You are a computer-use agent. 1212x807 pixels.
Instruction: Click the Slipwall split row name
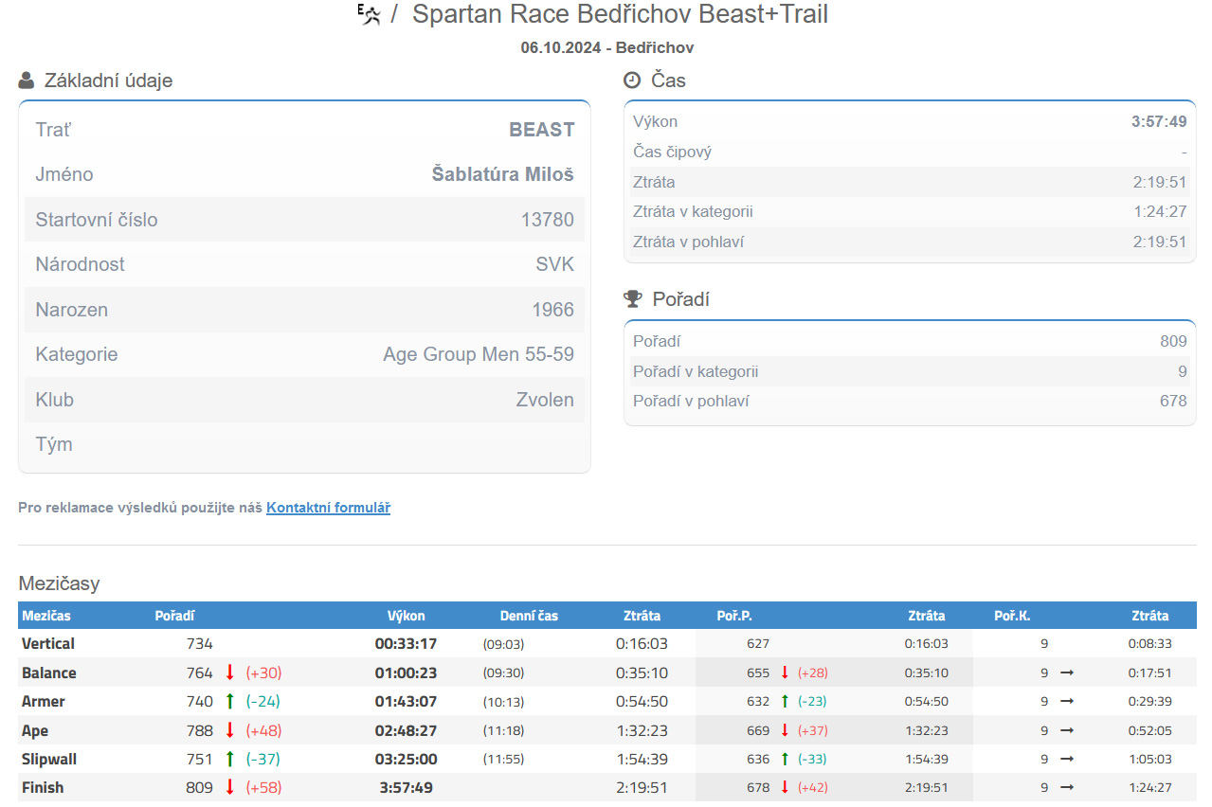coord(49,759)
